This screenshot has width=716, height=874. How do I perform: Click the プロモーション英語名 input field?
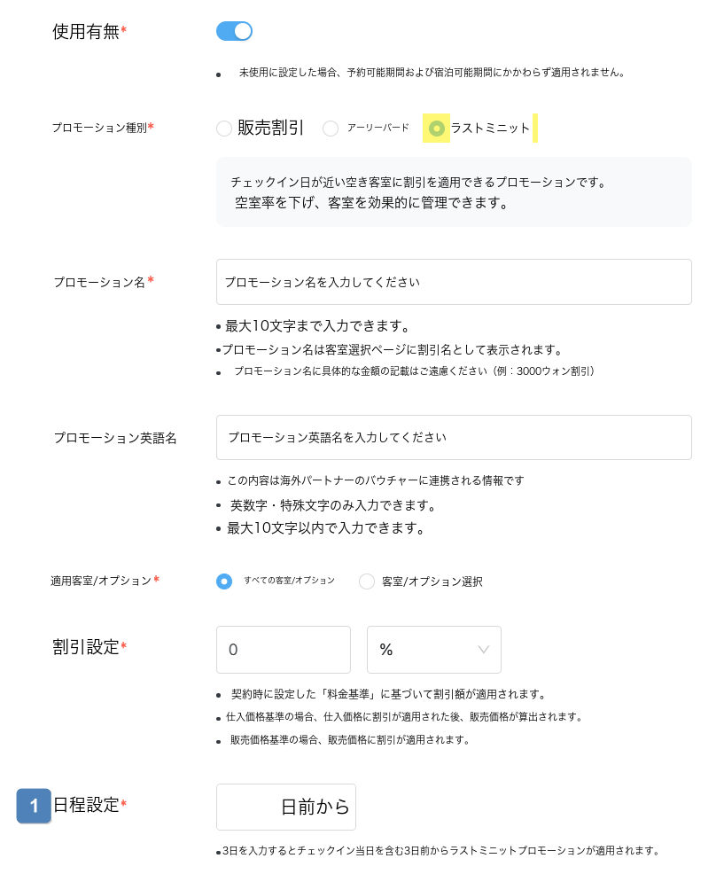coord(454,438)
